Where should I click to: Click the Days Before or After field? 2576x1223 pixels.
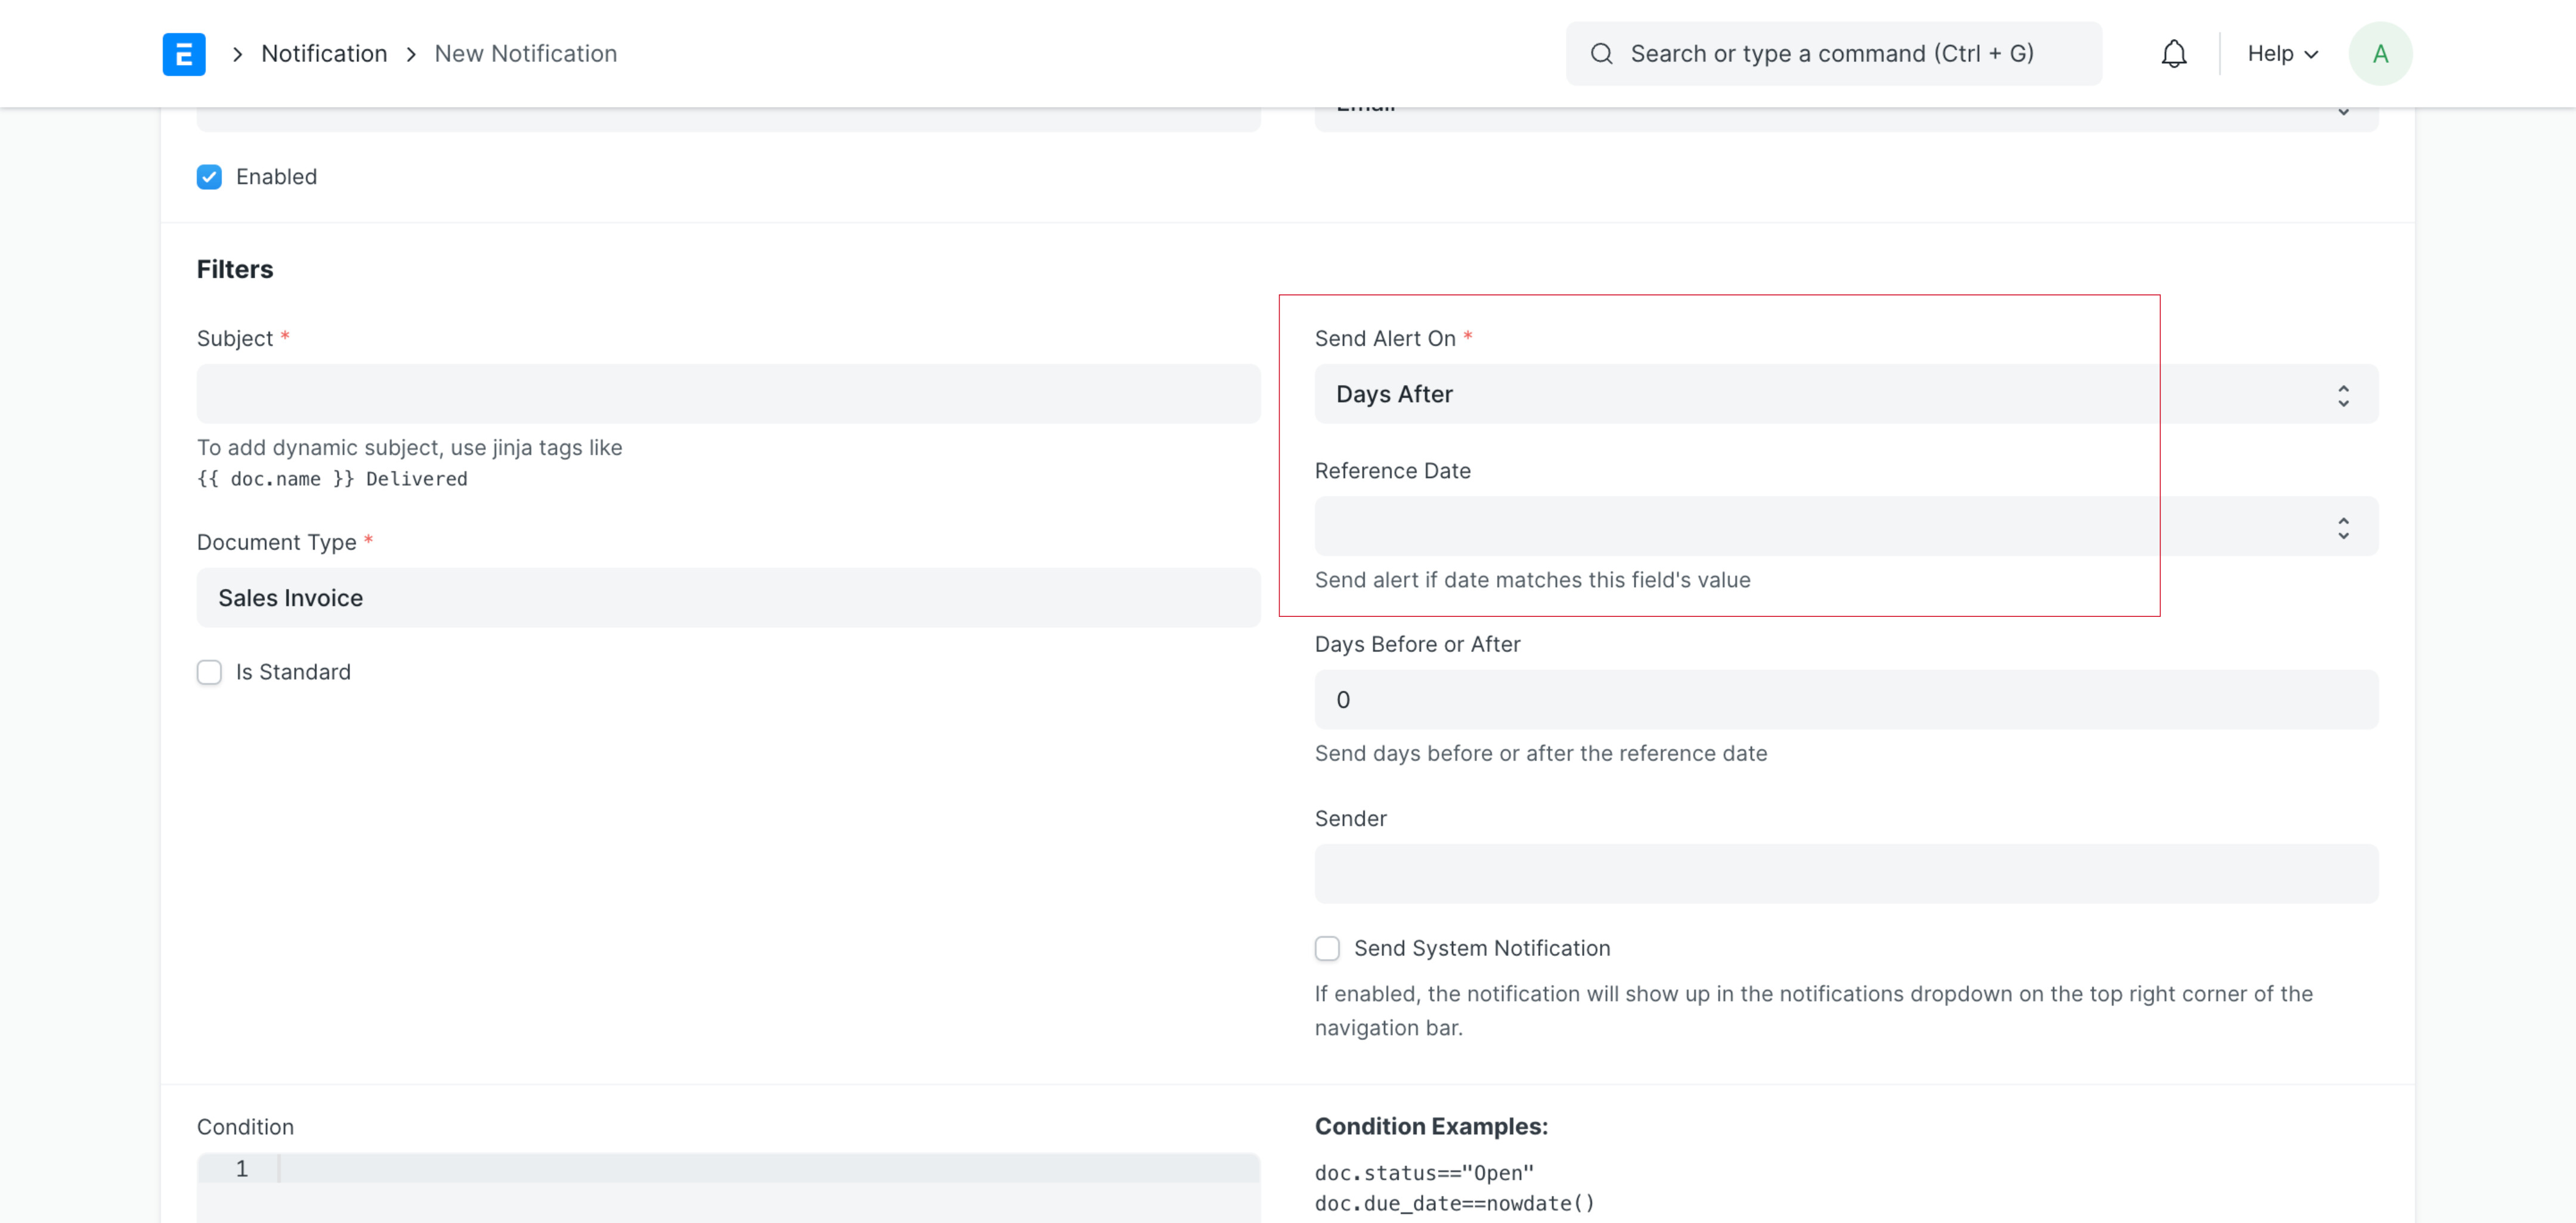(x=1846, y=699)
